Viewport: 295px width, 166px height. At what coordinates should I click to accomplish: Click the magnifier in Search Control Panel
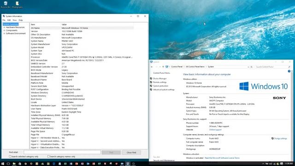pyautogui.click(x=289, y=67)
